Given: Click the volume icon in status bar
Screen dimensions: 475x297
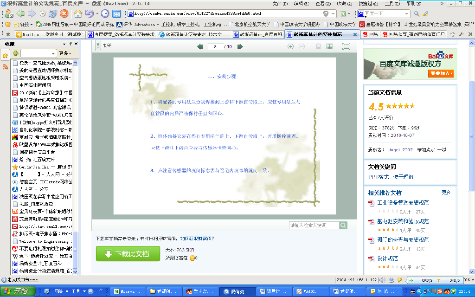Looking at the screenshot, I should click(x=383, y=280).
